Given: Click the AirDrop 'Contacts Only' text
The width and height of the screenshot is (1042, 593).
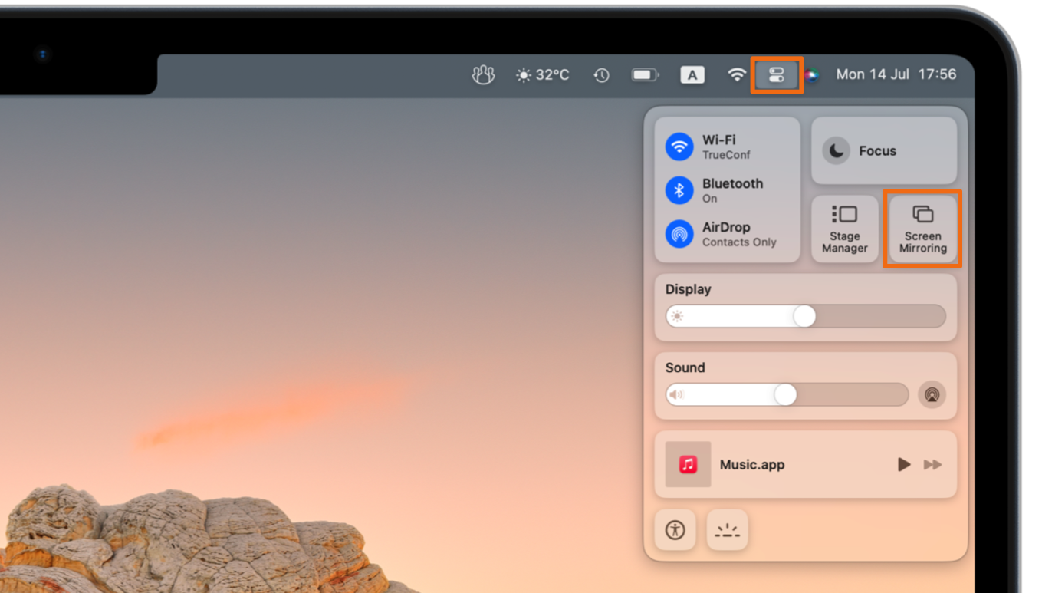Looking at the screenshot, I should [739, 242].
